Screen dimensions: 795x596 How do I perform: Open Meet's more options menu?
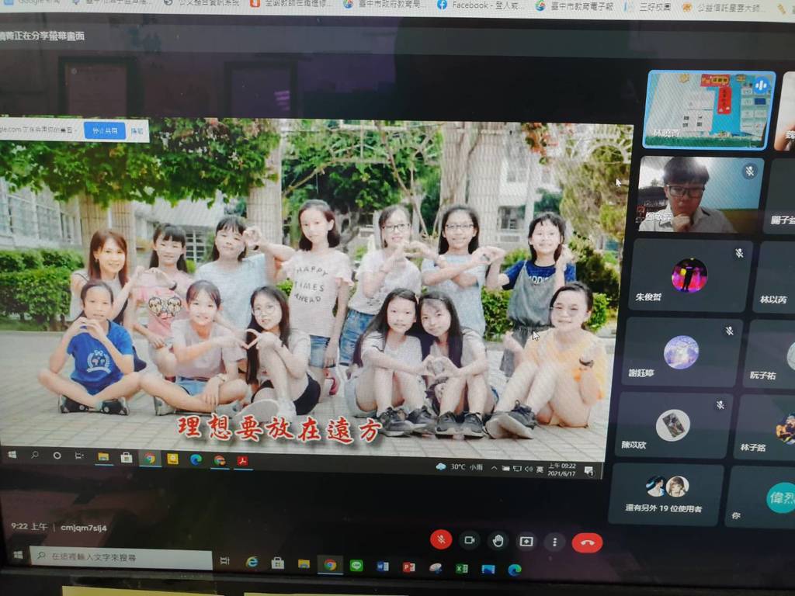coord(554,542)
